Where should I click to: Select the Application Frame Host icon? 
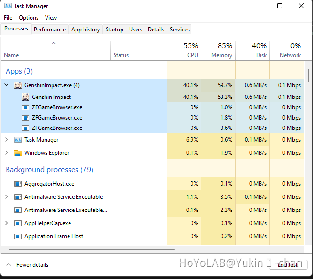point(18,236)
